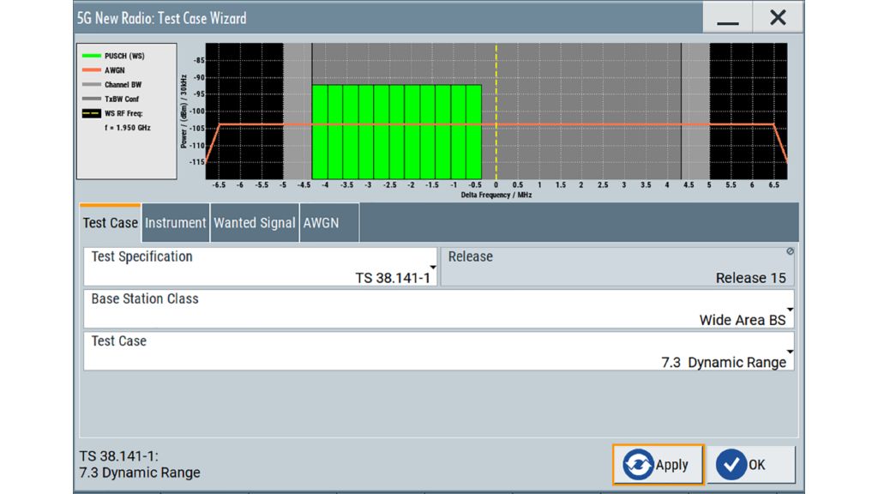Click the Release 15 field

(617, 267)
